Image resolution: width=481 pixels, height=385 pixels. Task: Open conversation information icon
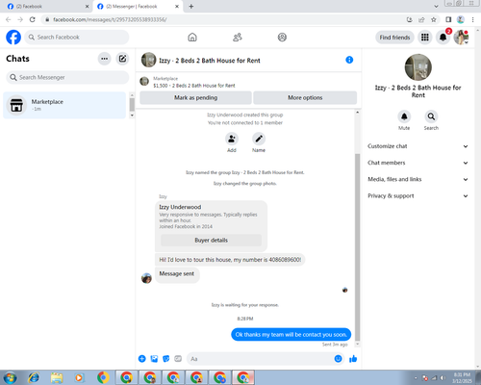[349, 60]
